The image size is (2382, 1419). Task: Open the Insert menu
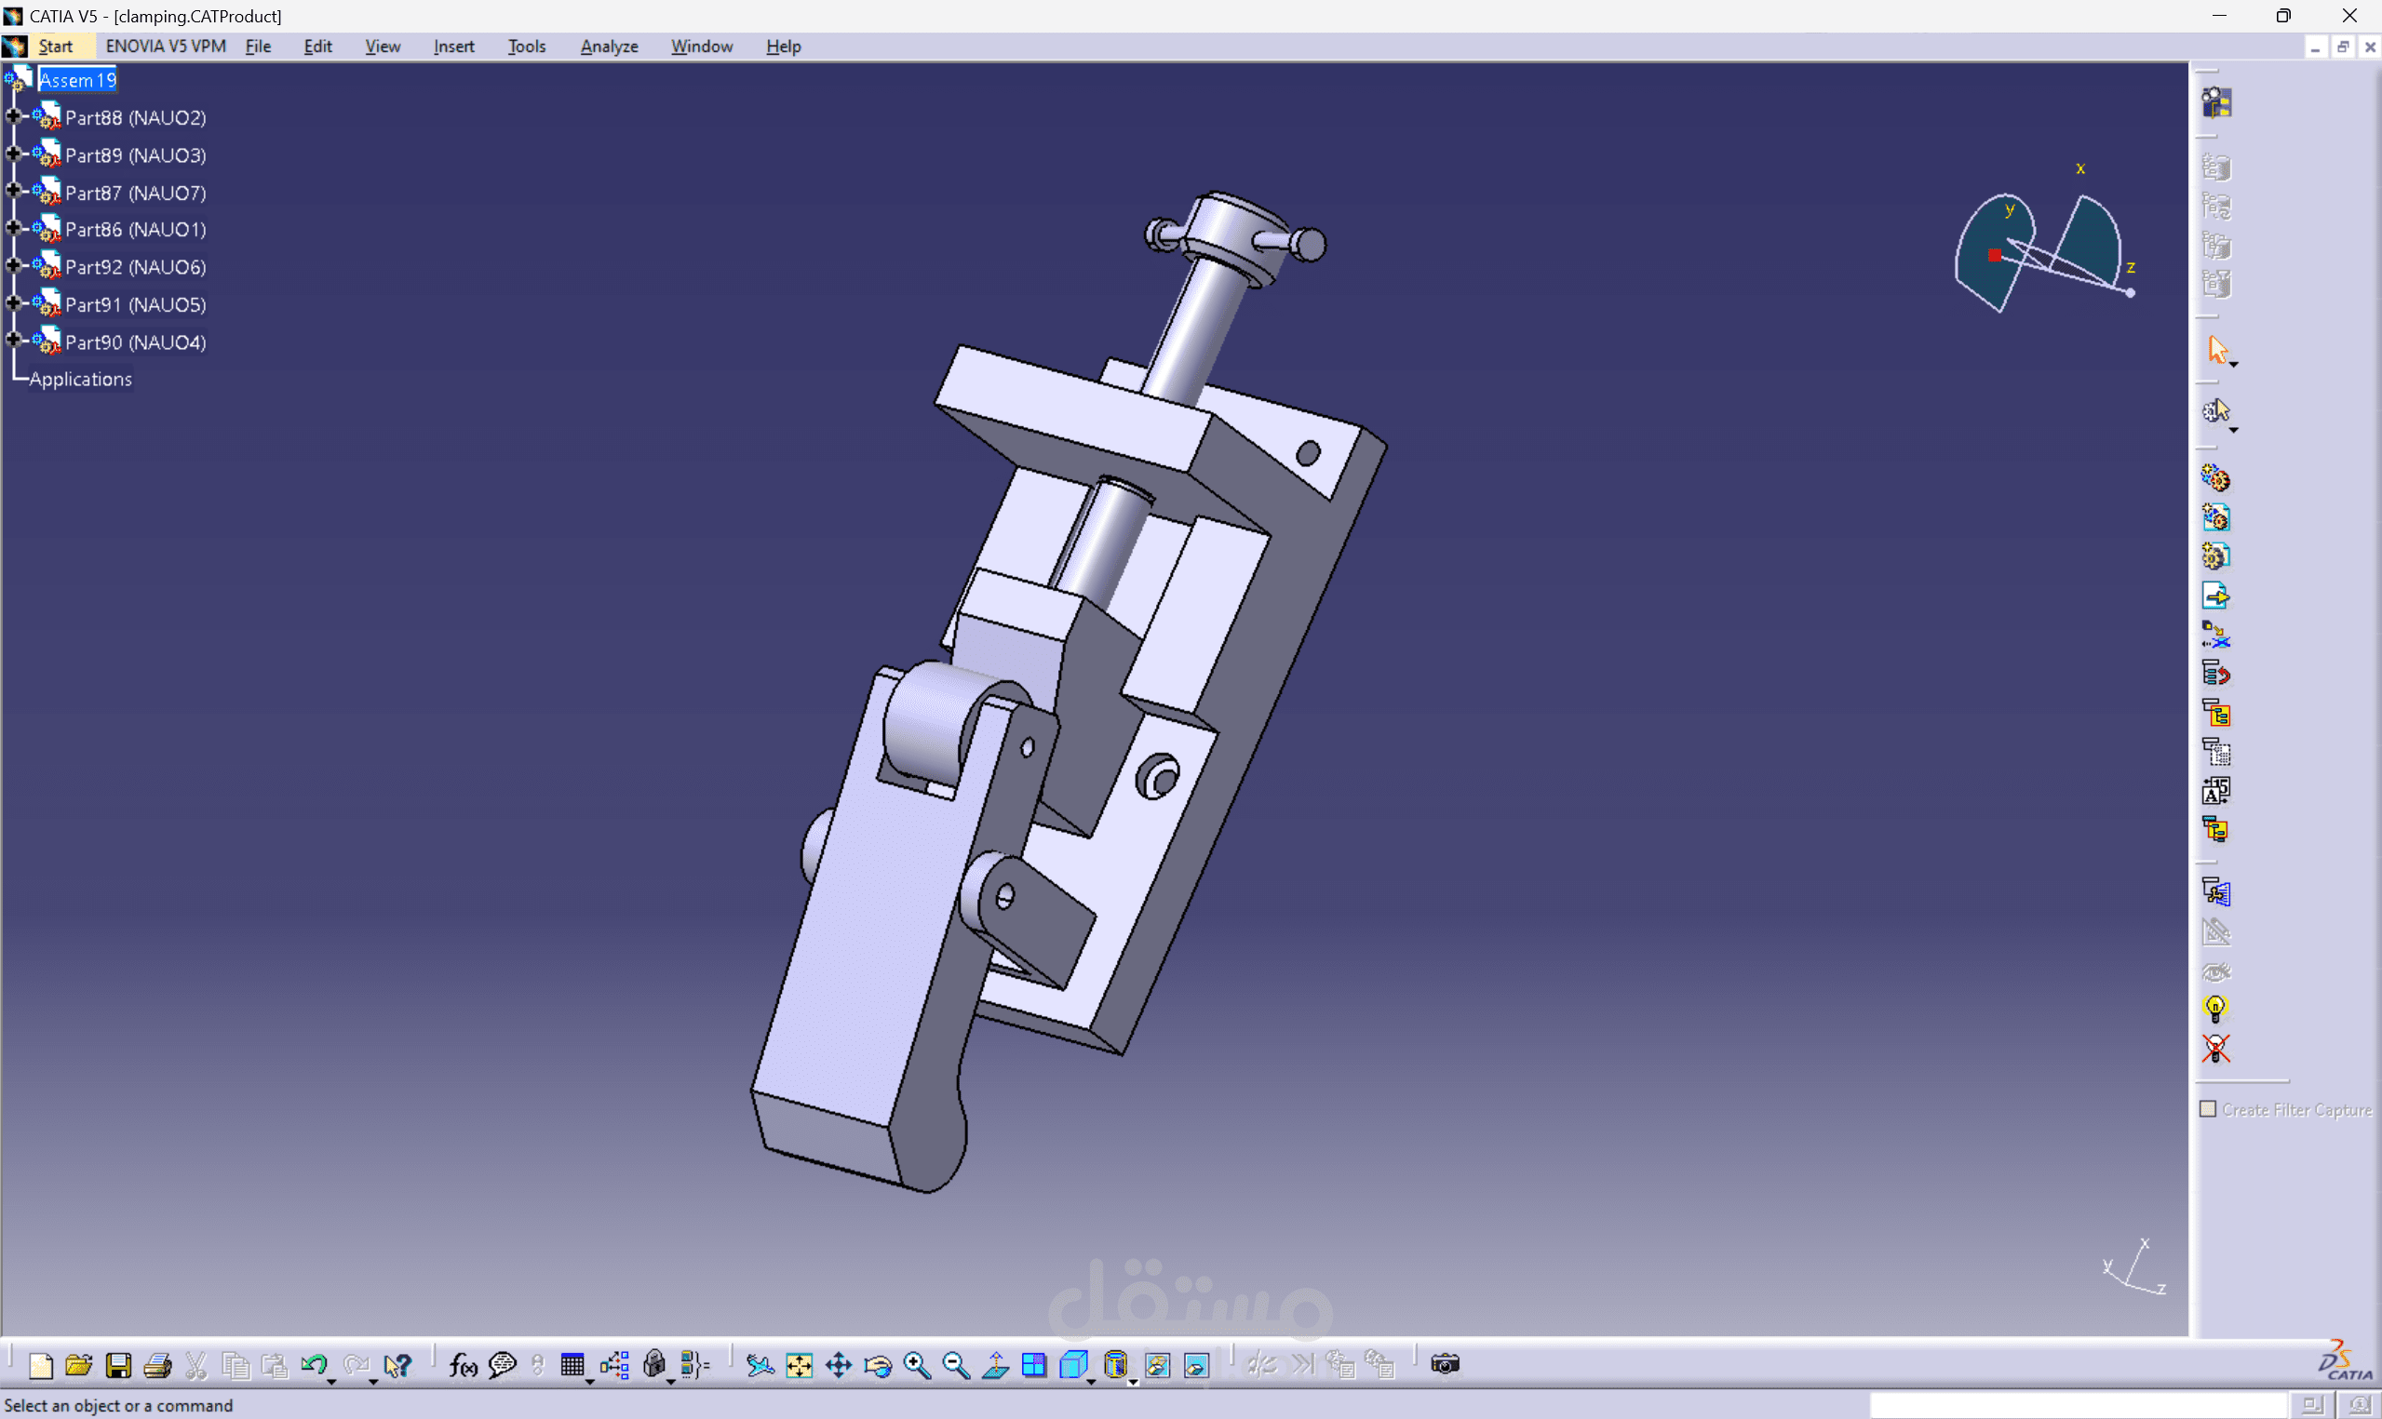pyautogui.click(x=453, y=46)
